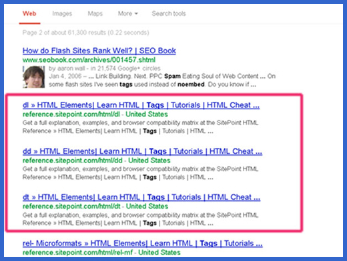Expand the More dropdown menu
Image resolution: width=347 pixels, height=261 pixels.
(128, 14)
